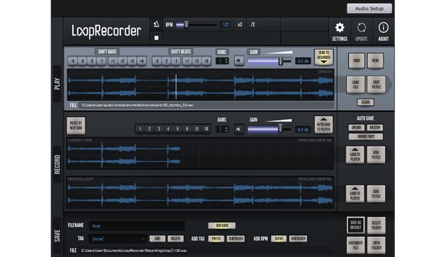
Task: Clear the loaded player file
Action: tap(366, 102)
